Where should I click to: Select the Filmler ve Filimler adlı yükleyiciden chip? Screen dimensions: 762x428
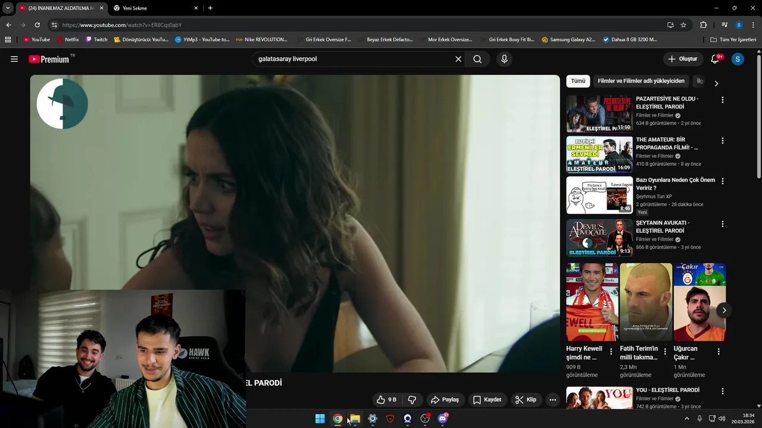click(x=641, y=81)
